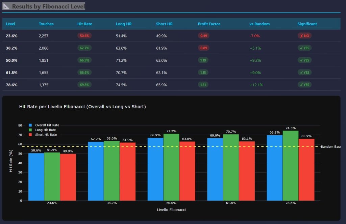Click the green Long bar at 50.0% level
346x224 pixels.
pyautogui.click(x=171, y=167)
